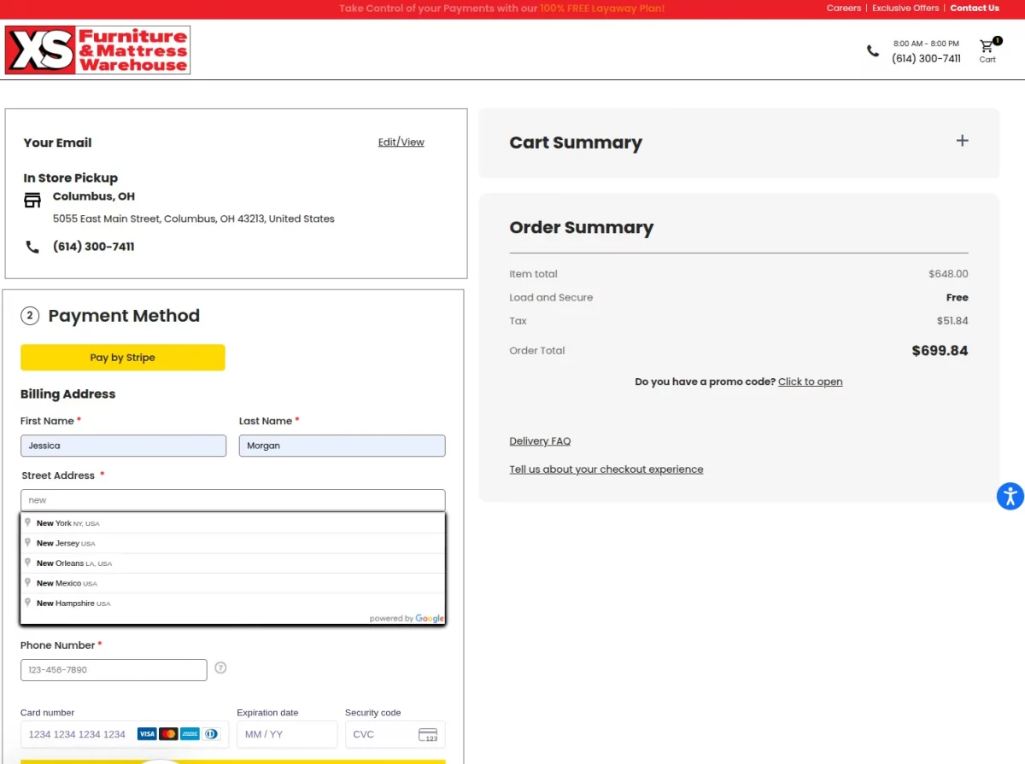Select Exclusive Offers in the top bar
Screen dimensions: 1025x764
905,8
